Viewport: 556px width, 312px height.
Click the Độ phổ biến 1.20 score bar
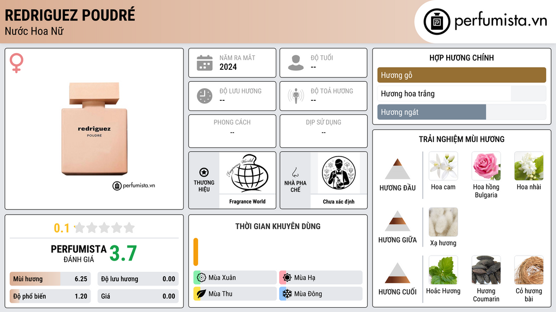click(x=50, y=296)
